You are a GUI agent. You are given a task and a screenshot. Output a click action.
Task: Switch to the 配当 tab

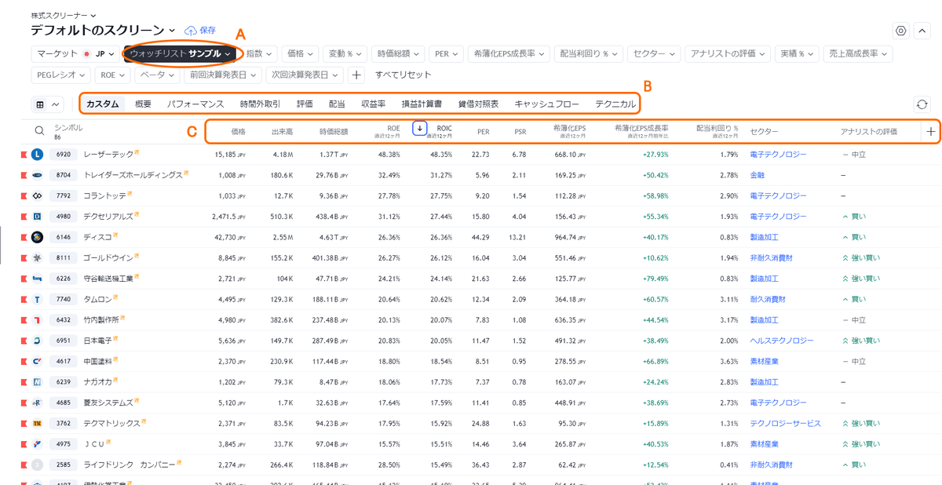337,104
